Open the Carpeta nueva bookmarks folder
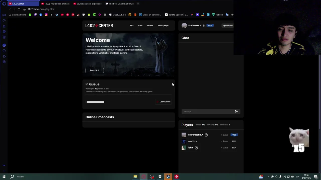This screenshot has width=321, height=180. (x=17, y=15)
